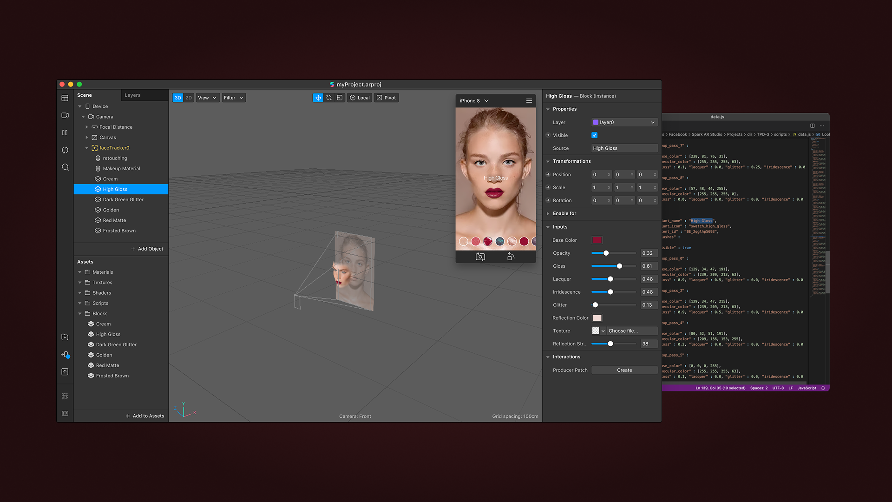The height and width of the screenshot is (502, 892).
Task: Click the notification bell in data.js status bar
Action: [x=823, y=388]
